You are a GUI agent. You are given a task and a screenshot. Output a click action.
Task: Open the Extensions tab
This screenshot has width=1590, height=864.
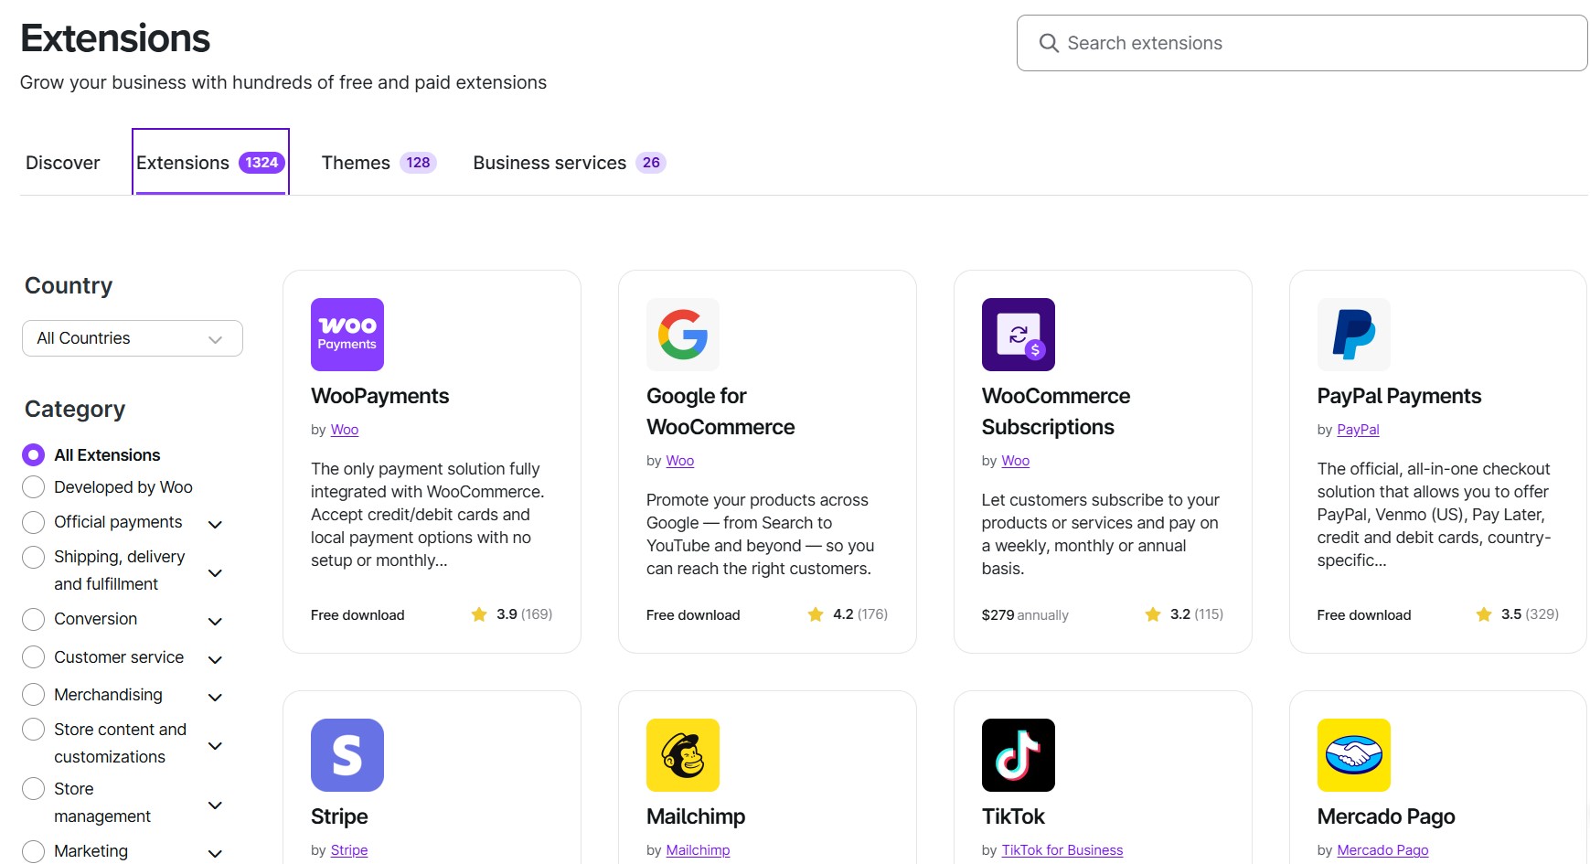tap(211, 162)
